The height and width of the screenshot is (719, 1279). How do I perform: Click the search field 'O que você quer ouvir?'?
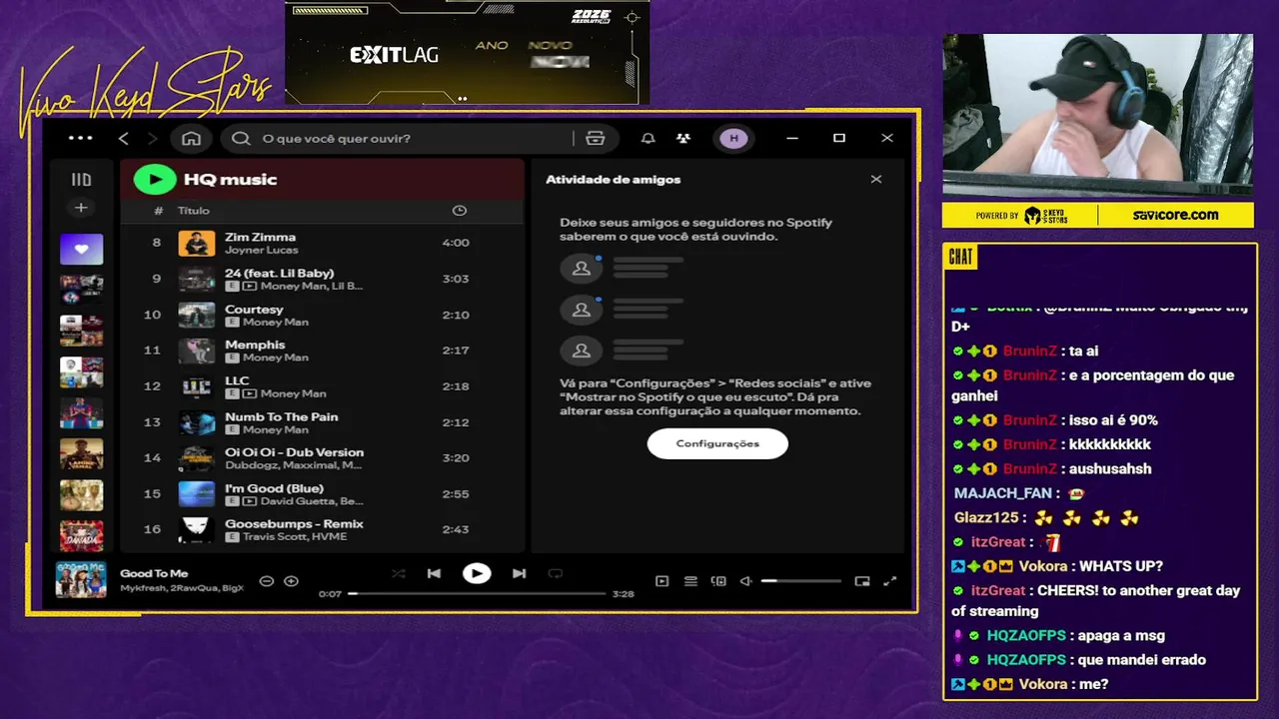pyautogui.click(x=400, y=138)
